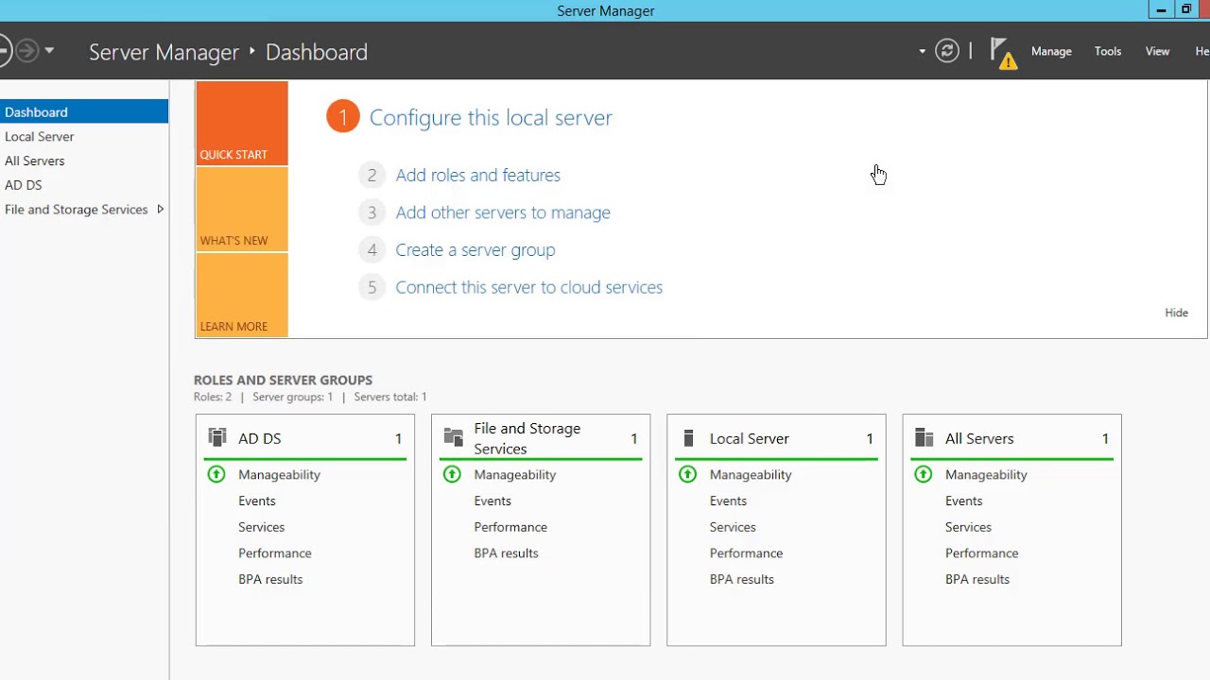Open Performance in File and Storage Services tile
This screenshot has height=680, width=1210.
(x=510, y=527)
